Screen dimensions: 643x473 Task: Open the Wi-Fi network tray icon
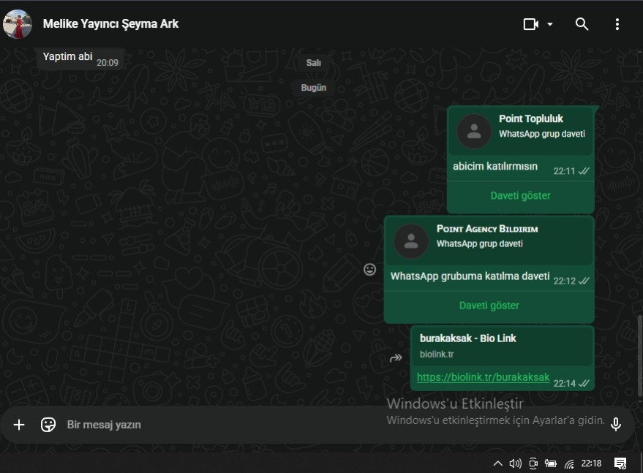569,464
